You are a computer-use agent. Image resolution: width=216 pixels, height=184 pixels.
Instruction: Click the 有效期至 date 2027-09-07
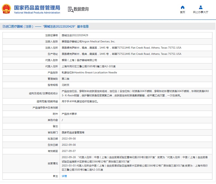pyautogui.click(x=69, y=151)
